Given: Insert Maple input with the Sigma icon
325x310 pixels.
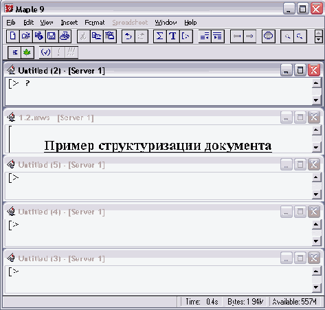Looking at the screenshot, I should [x=160, y=36].
